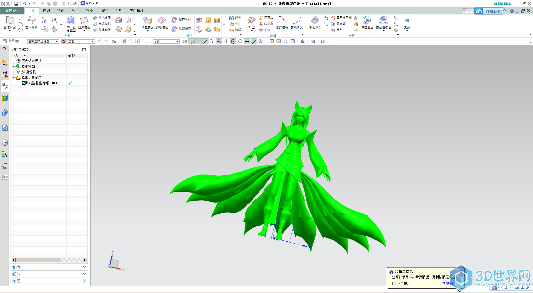
Task: Tick the 不再提示 checkbox
Action: pyautogui.click(x=394, y=283)
